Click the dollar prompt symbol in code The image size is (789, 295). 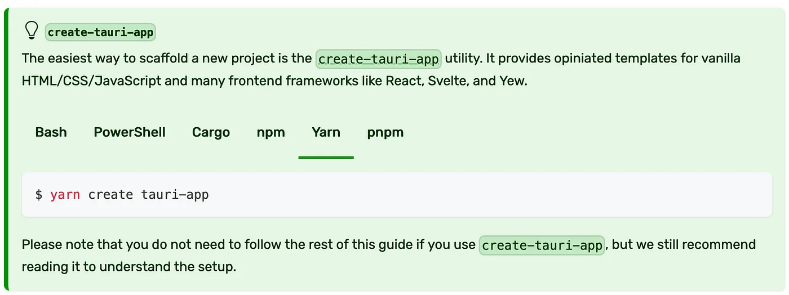click(39, 195)
